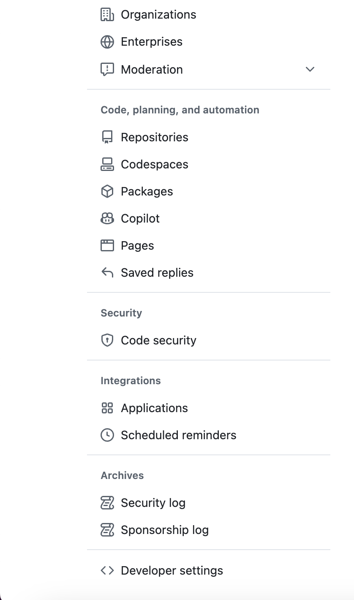Click the Scheduled reminders clock icon

(x=107, y=435)
